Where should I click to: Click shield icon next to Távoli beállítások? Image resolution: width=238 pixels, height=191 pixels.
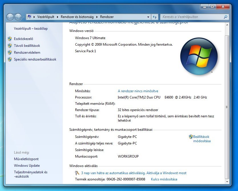[x=10, y=46]
